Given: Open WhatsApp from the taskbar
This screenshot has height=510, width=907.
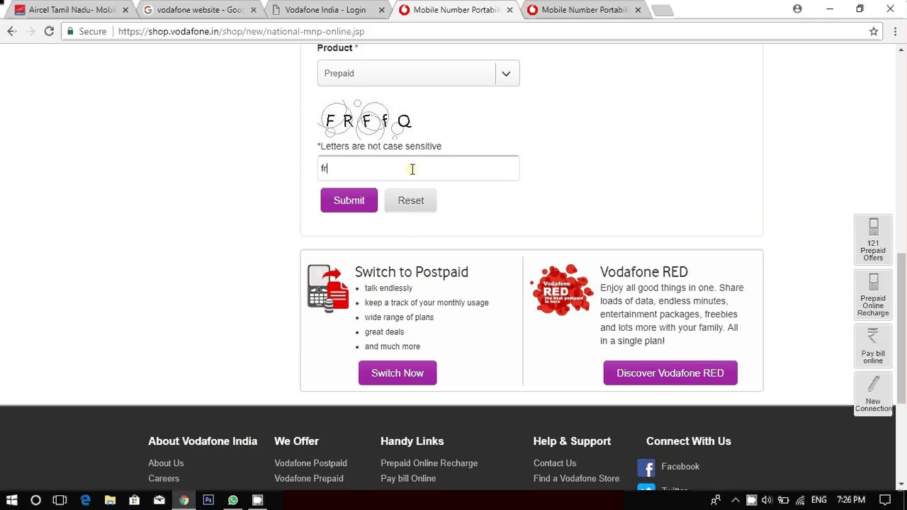Looking at the screenshot, I should tap(233, 500).
